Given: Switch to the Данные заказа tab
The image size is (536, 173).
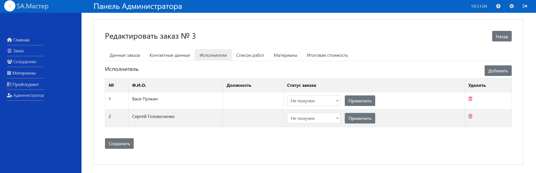Looking at the screenshot, I should click(x=125, y=55).
